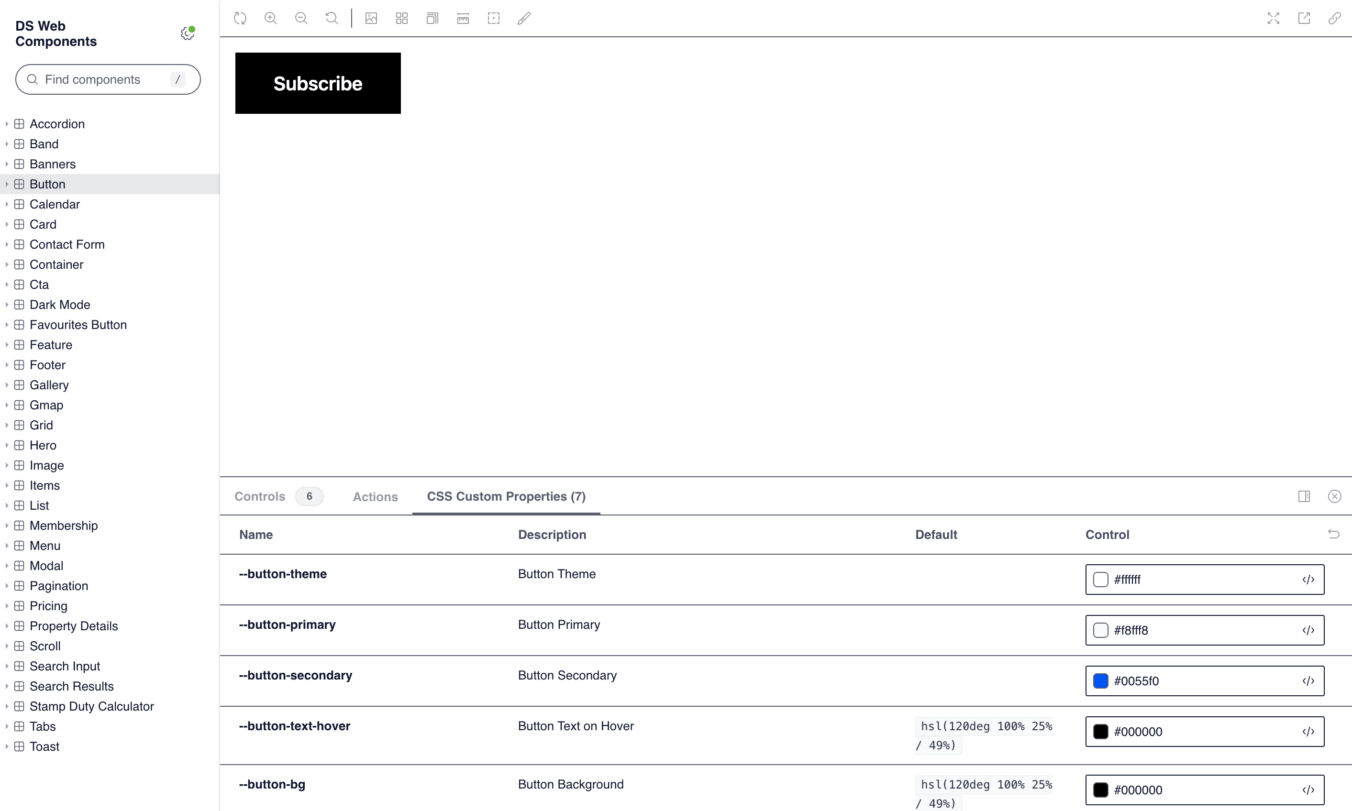Open the --button-secondary blue color swatch
Screen dimensions: 1352x811
coord(1100,681)
